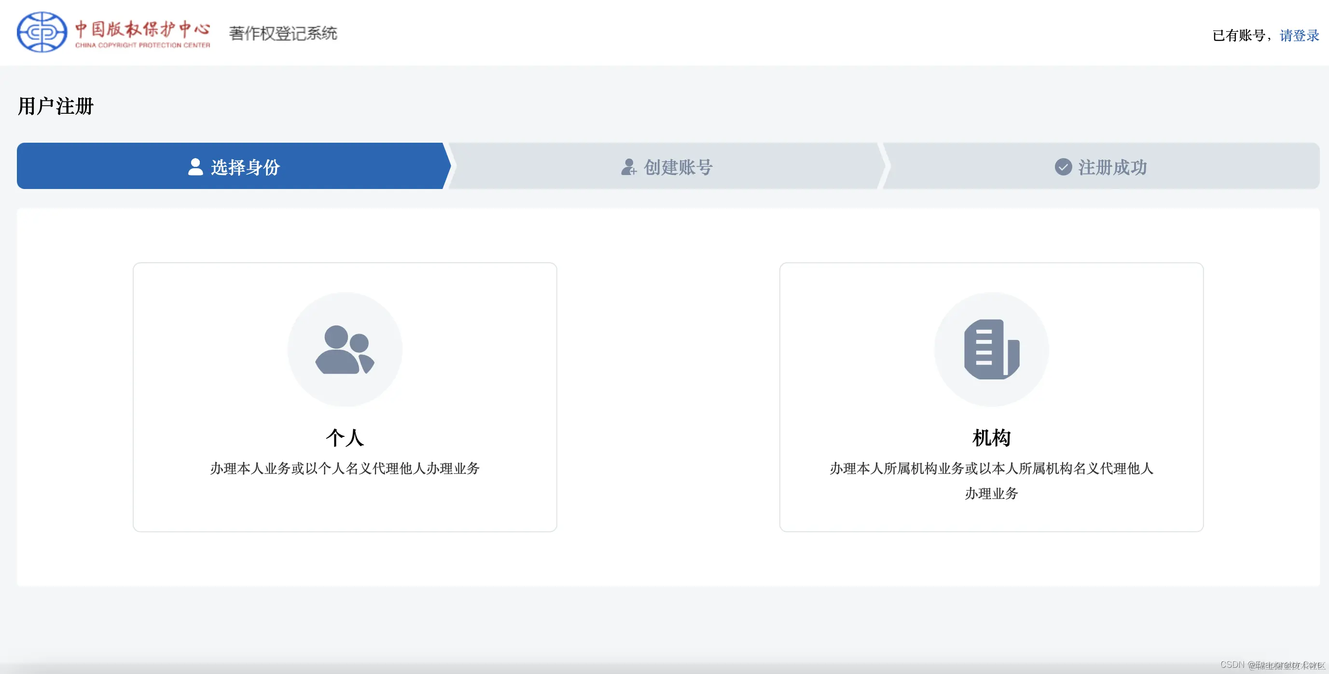Click the checkmark icon on 注册成功 step
This screenshot has width=1329, height=674.
click(1064, 167)
